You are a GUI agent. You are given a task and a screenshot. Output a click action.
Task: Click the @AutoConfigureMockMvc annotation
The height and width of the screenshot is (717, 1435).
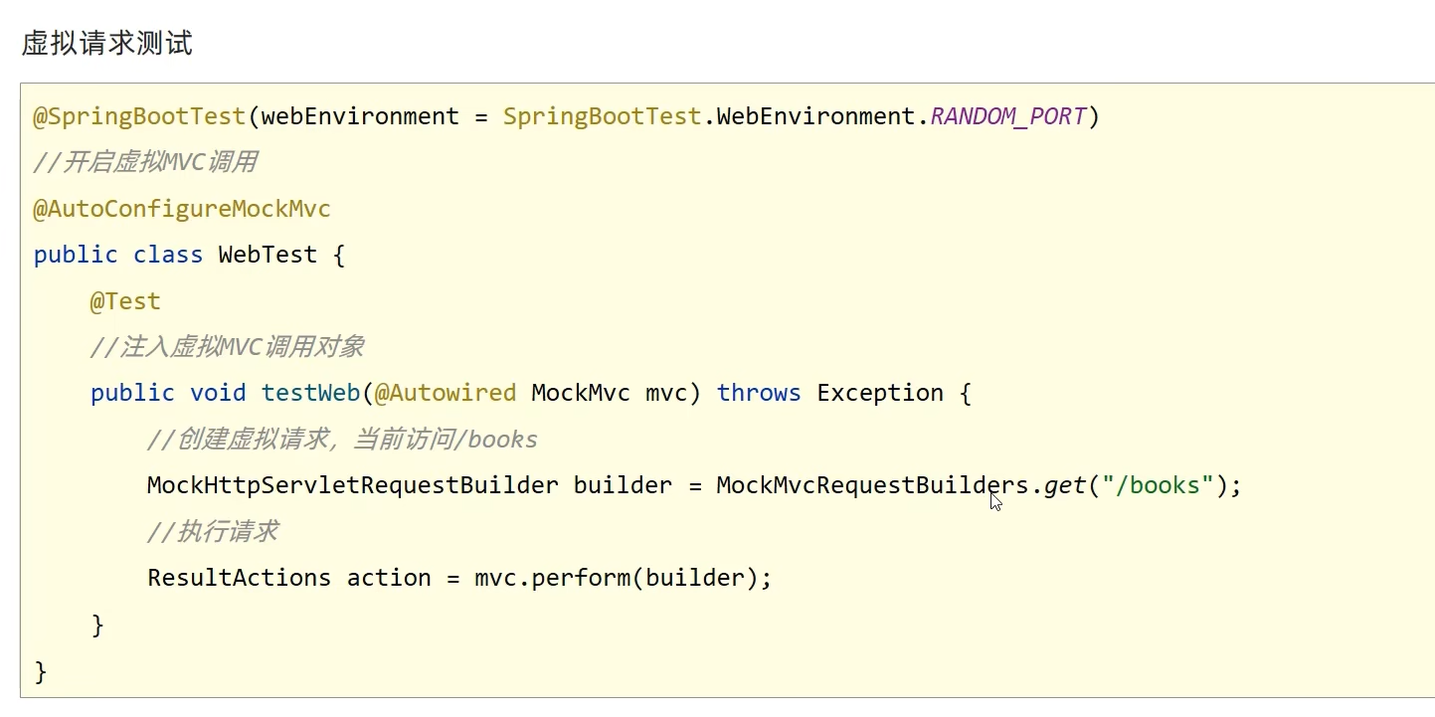pyautogui.click(x=182, y=209)
